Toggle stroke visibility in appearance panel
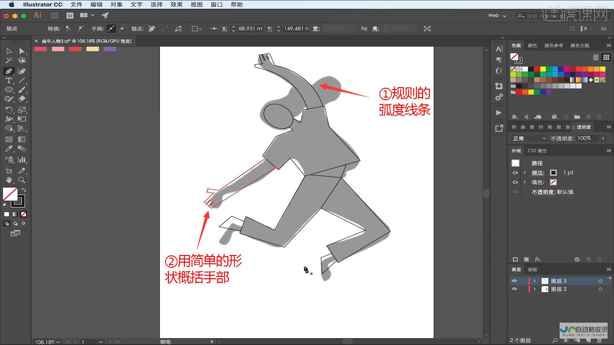This screenshot has width=614, height=345. point(515,172)
